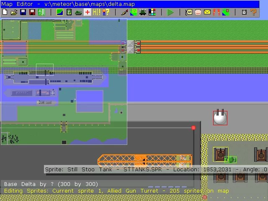Open help with the orange question mark

click(253, 12)
